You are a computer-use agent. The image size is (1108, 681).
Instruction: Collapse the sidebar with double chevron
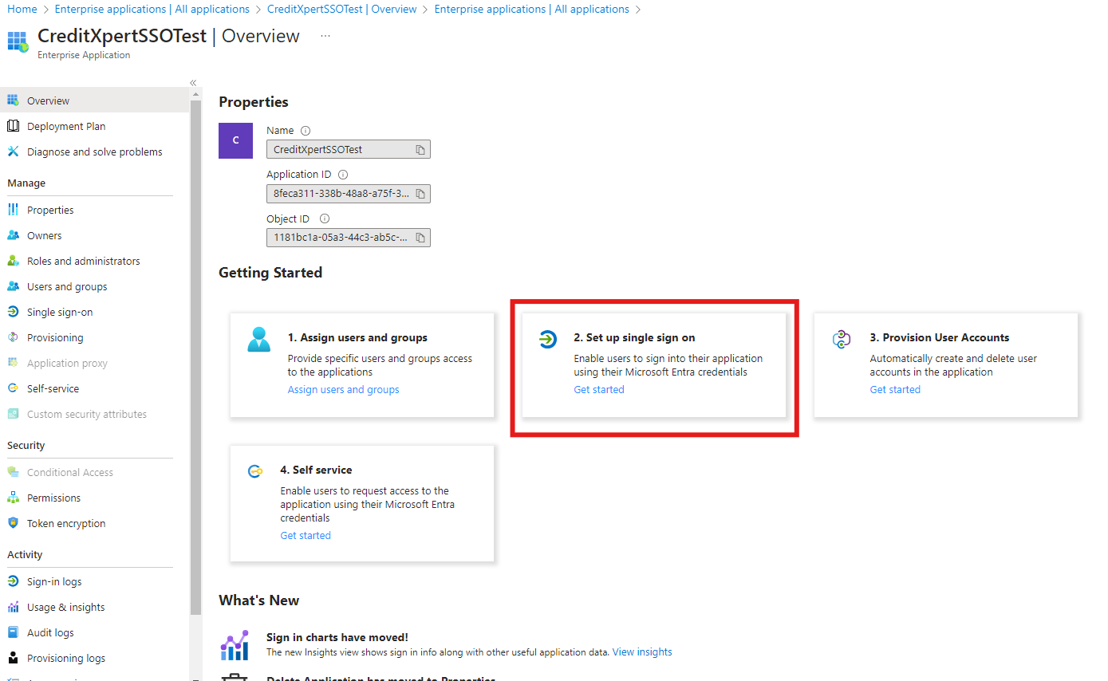(x=193, y=83)
